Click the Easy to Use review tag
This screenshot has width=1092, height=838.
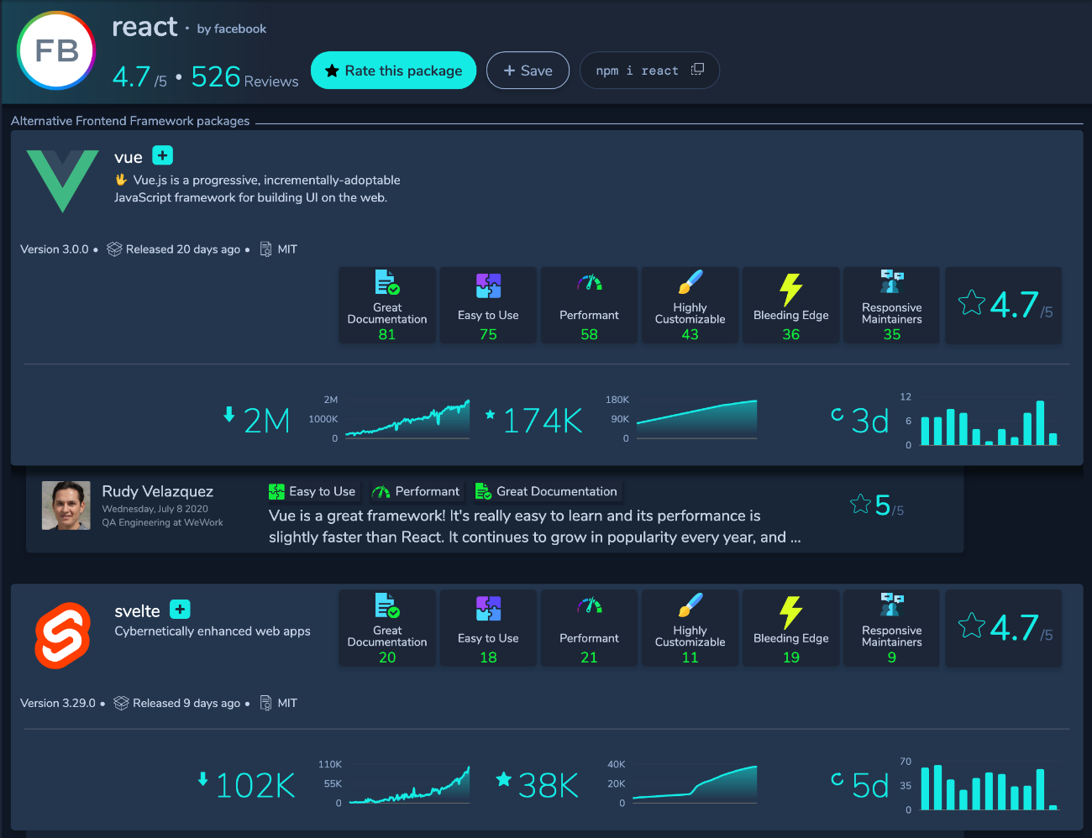tap(312, 491)
